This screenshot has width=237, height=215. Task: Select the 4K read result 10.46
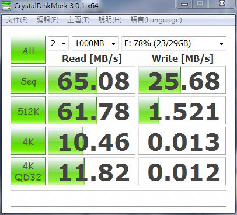pos(92,141)
